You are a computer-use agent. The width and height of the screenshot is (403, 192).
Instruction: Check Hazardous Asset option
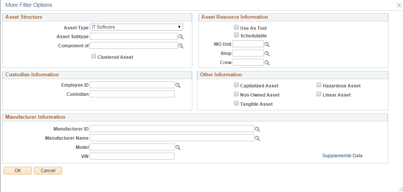pos(319,85)
